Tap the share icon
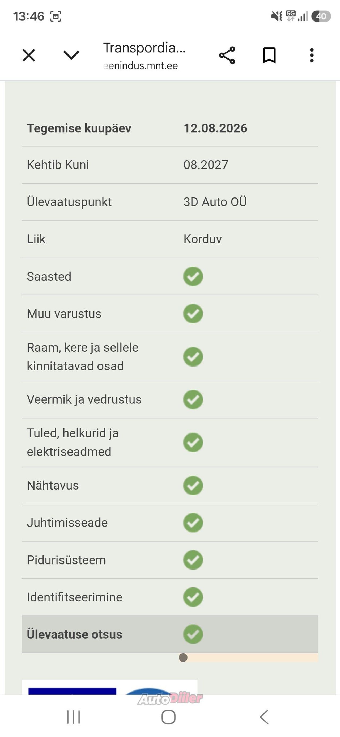 click(227, 55)
